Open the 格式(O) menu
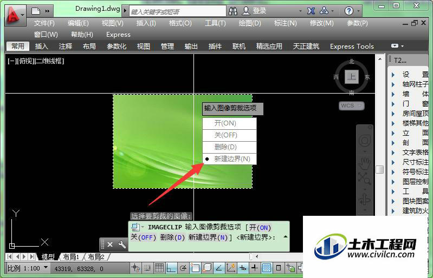 (x=180, y=23)
